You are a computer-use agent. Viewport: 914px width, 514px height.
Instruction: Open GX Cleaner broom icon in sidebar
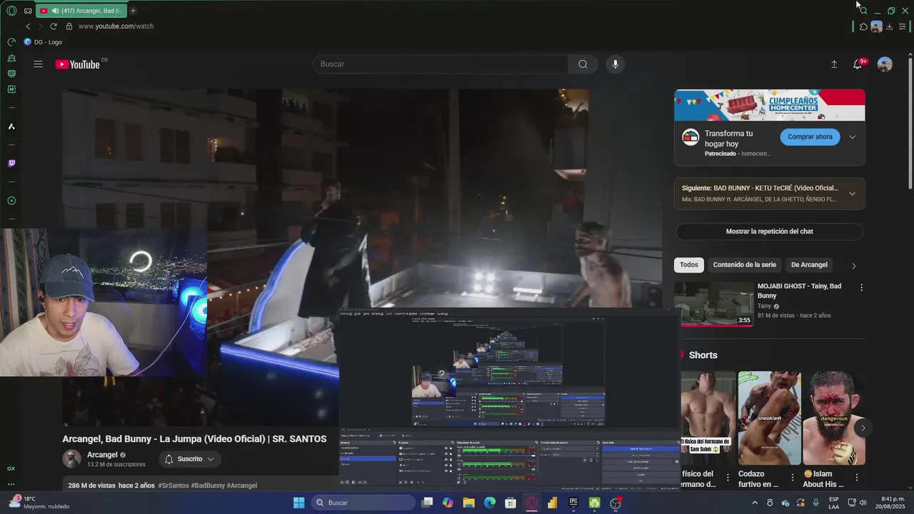tap(11, 58)
